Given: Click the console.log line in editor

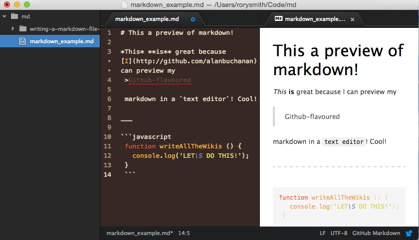Looking at the screenshot, I should tap(191, 156).
